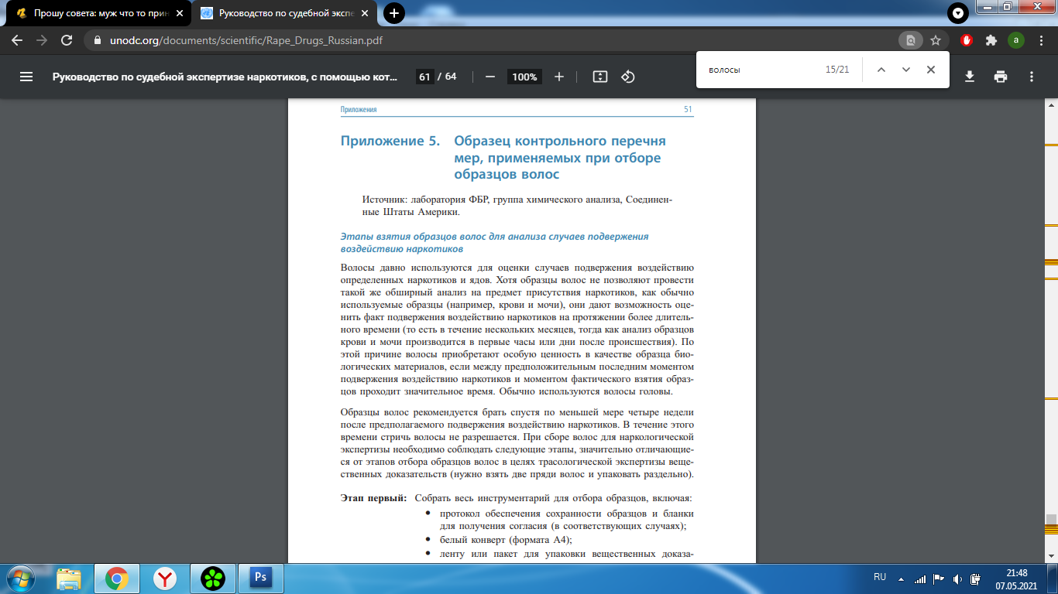Close the find in page bar

931,70
